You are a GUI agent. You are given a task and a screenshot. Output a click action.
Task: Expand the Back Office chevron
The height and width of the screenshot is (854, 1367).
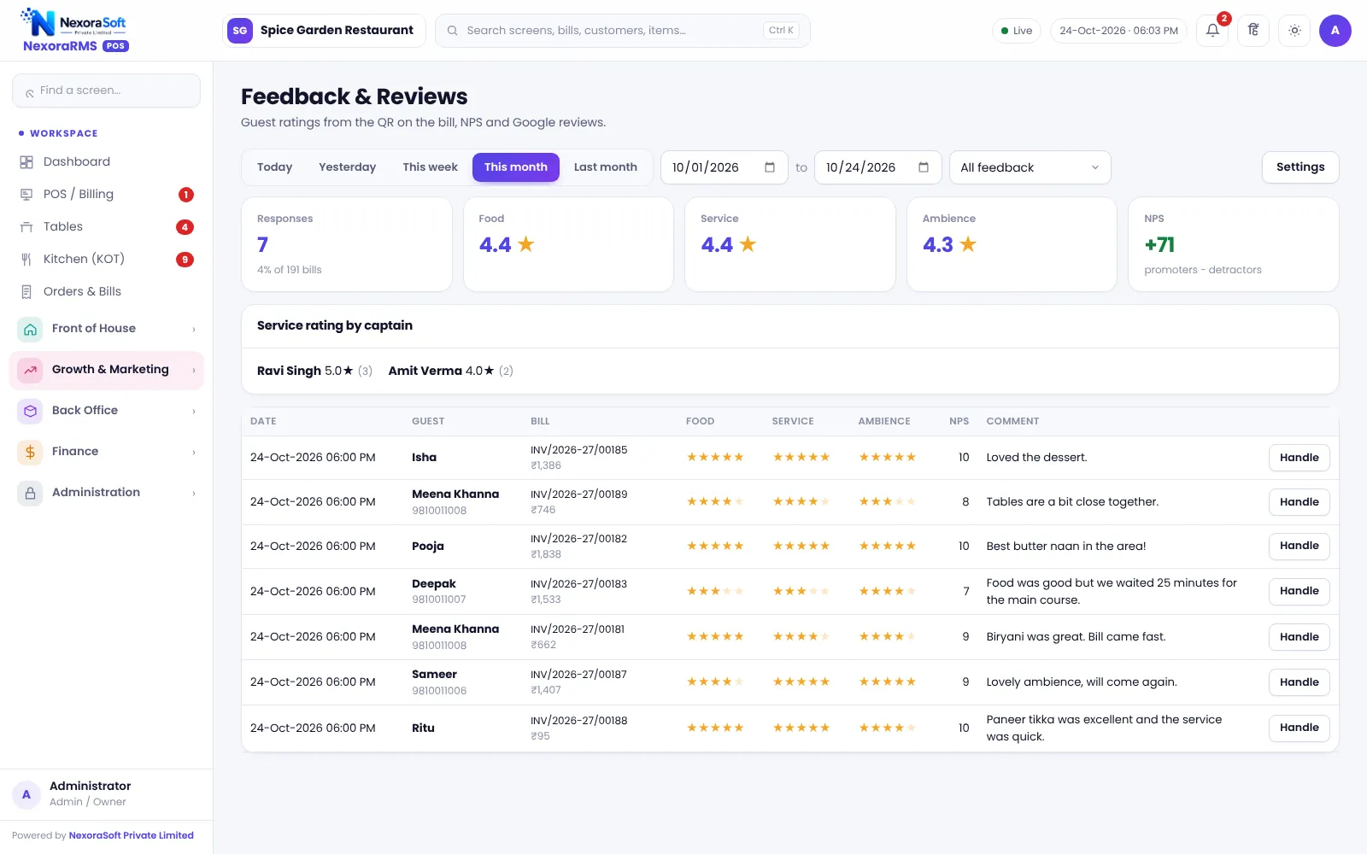pyautogui.click(x=194, y=411)
